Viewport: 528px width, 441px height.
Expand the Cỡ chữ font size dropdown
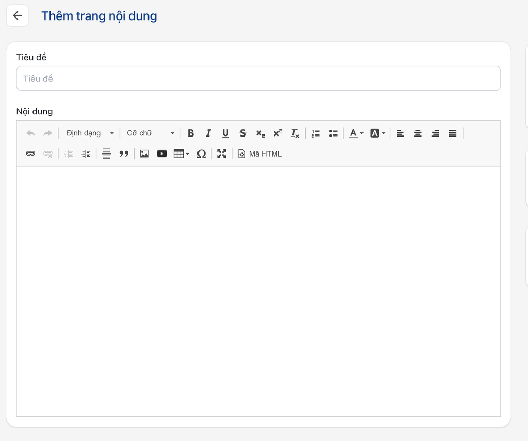tap(151, 133)
